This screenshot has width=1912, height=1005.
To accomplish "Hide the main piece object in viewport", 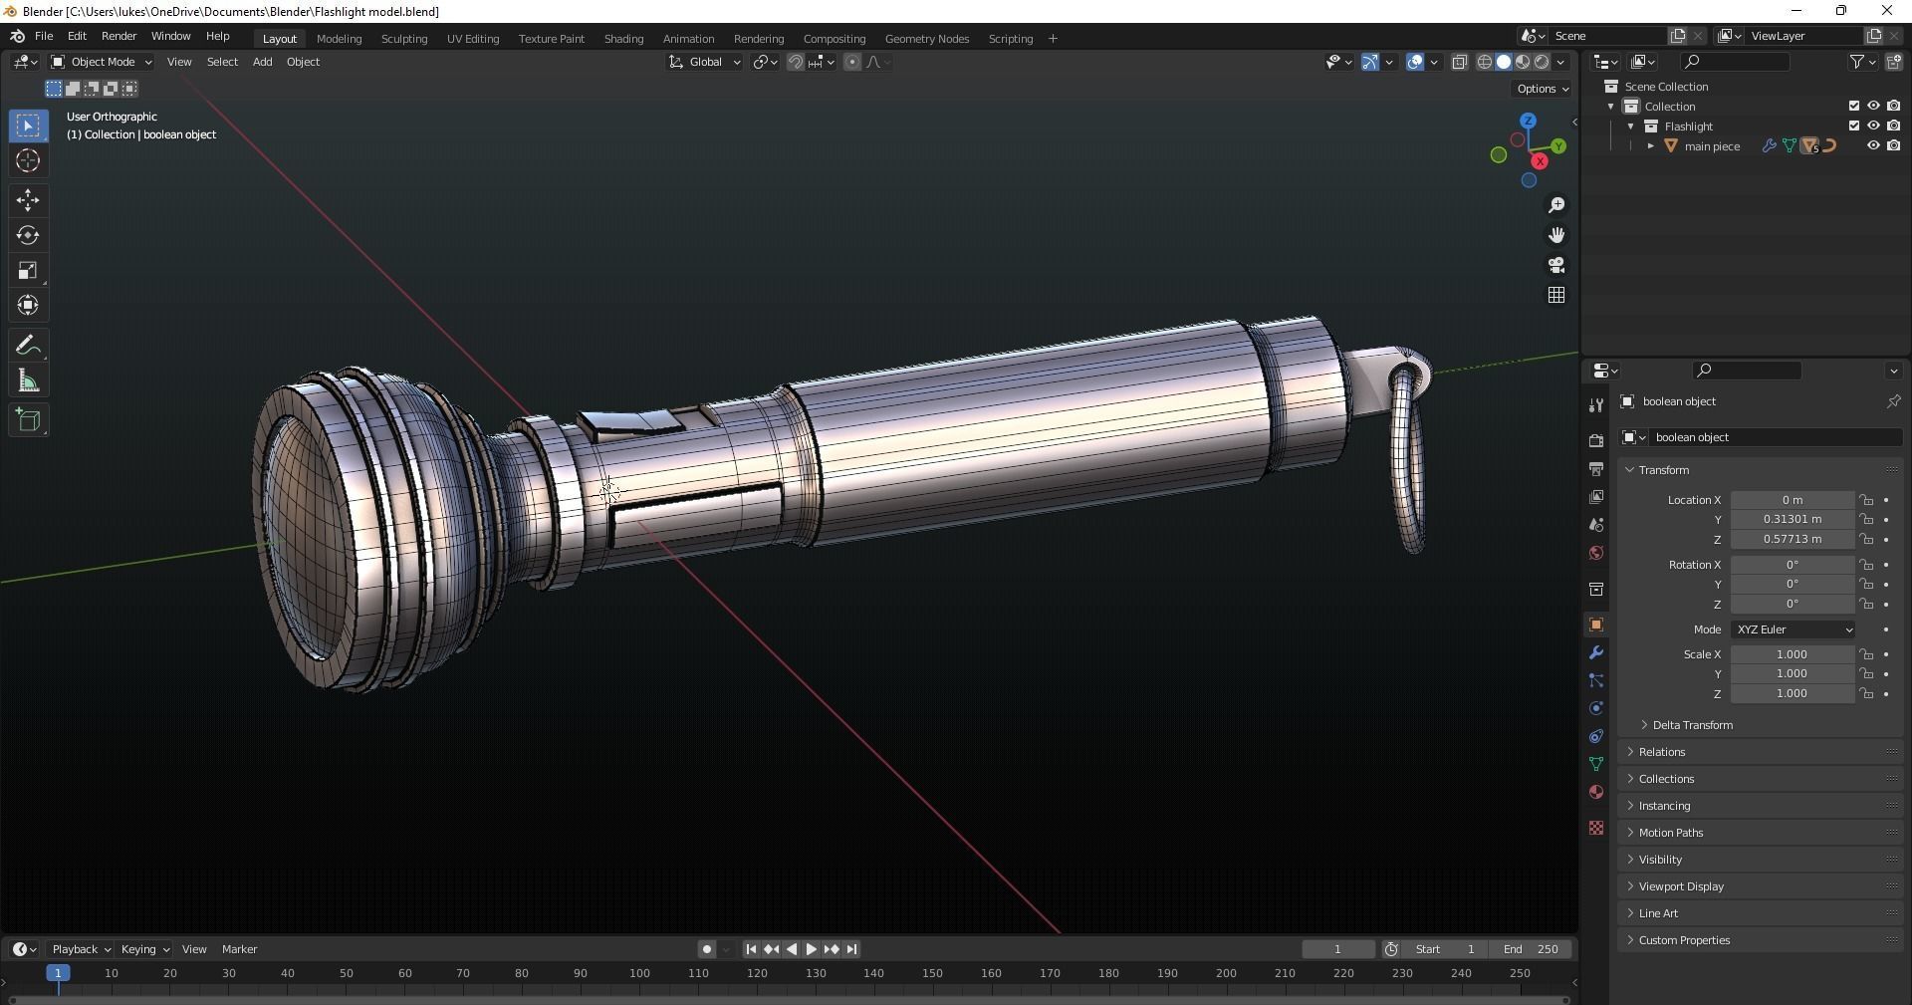I will pyautogui.click(x=1873, y=145).
